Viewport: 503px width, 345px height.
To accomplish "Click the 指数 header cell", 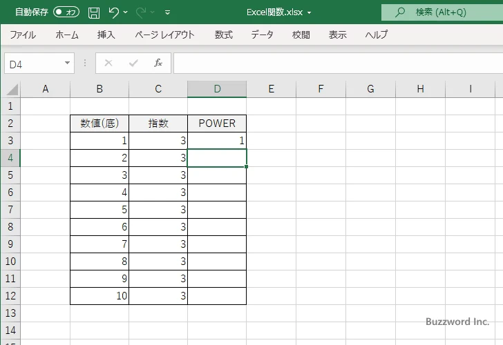I will pyautogui.click(x=158, y=124).
